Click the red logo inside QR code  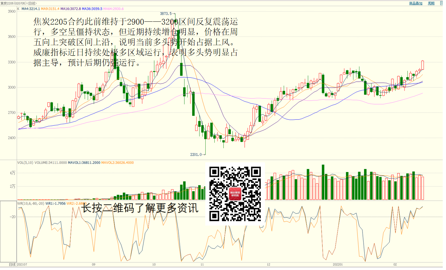(x=235, y=194)
